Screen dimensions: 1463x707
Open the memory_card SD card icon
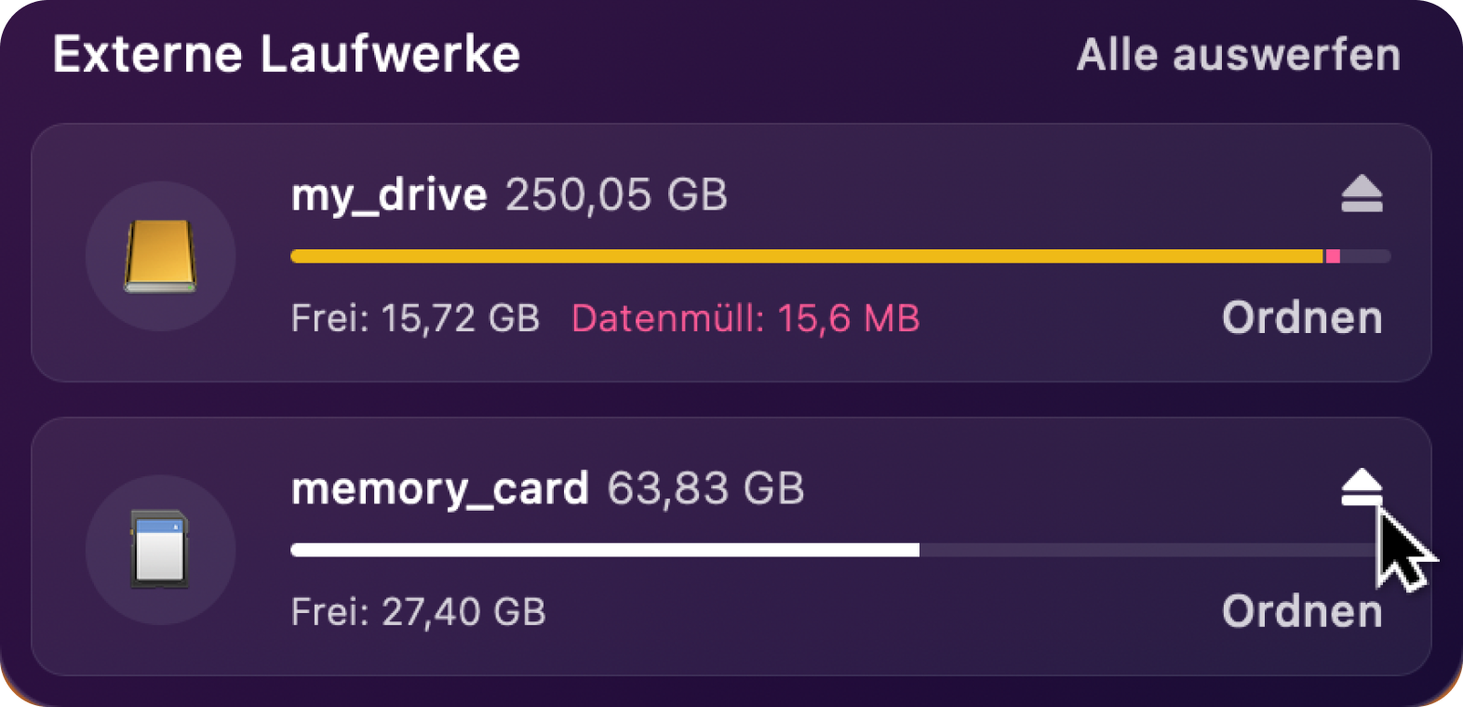click(x=160, y=549)
